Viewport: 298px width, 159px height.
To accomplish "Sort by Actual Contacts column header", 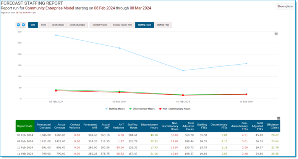I will (60, 126).
